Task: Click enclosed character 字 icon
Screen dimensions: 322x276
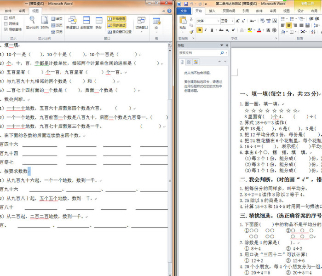Action: (x=274, y=30)
